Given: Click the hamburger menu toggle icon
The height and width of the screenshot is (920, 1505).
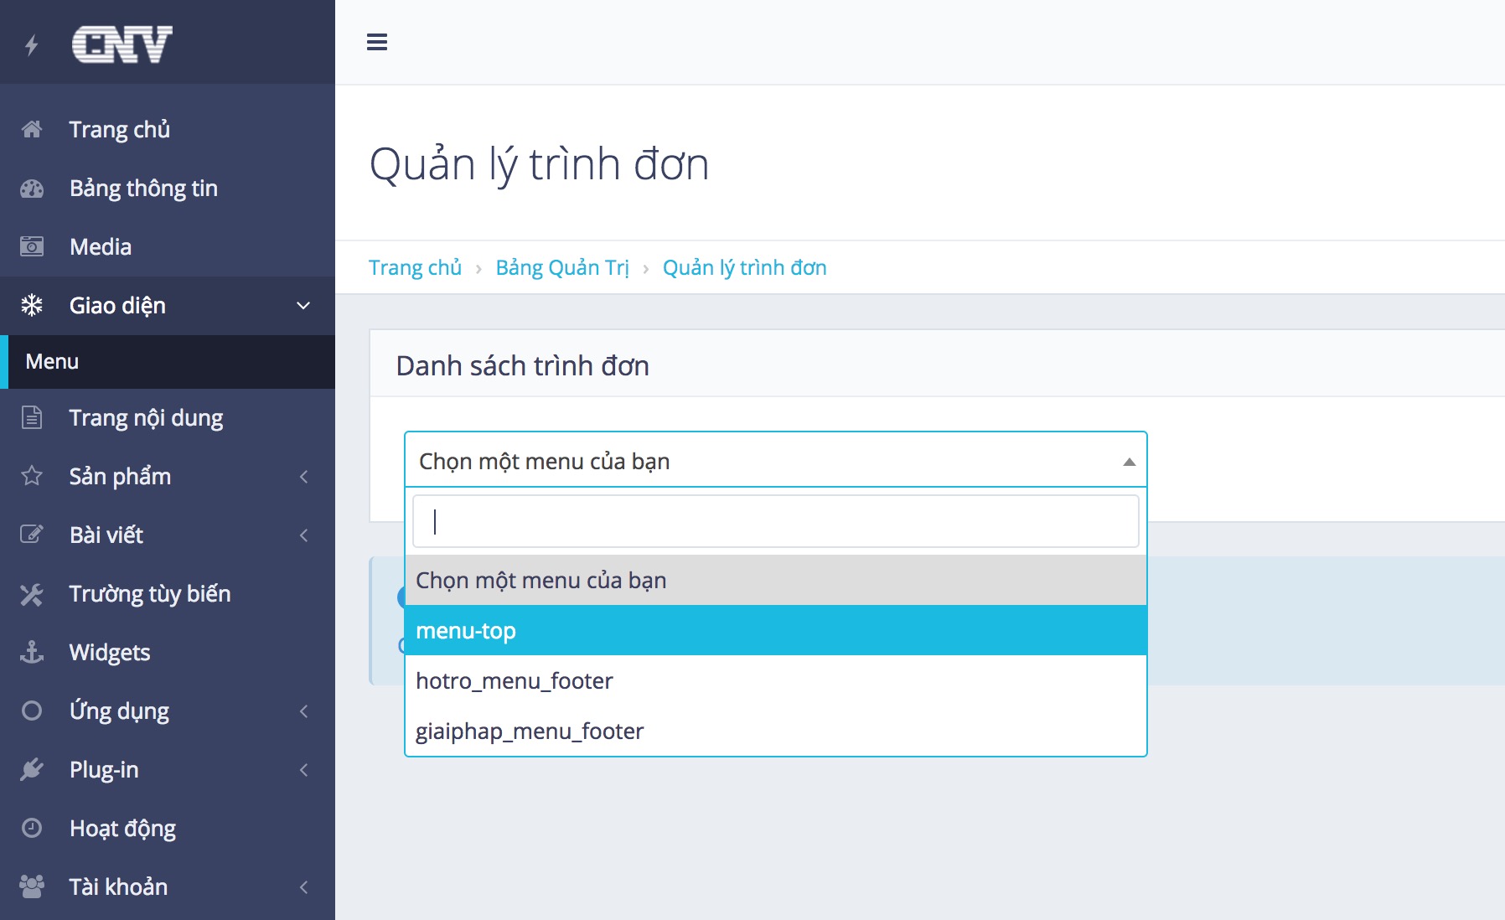Looking at the screenshot, I should coord(377,42).
